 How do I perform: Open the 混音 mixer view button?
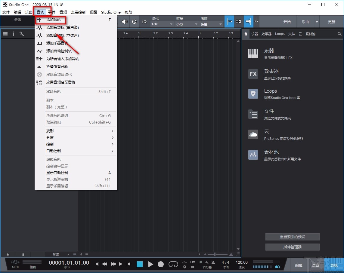coord(315,265)
